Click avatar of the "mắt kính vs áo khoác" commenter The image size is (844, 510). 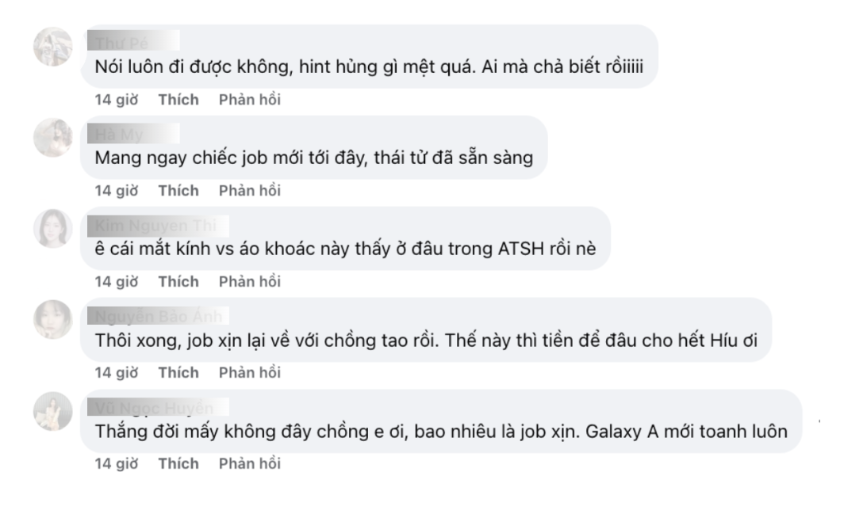pyautogui.click(x=52, y=228)
